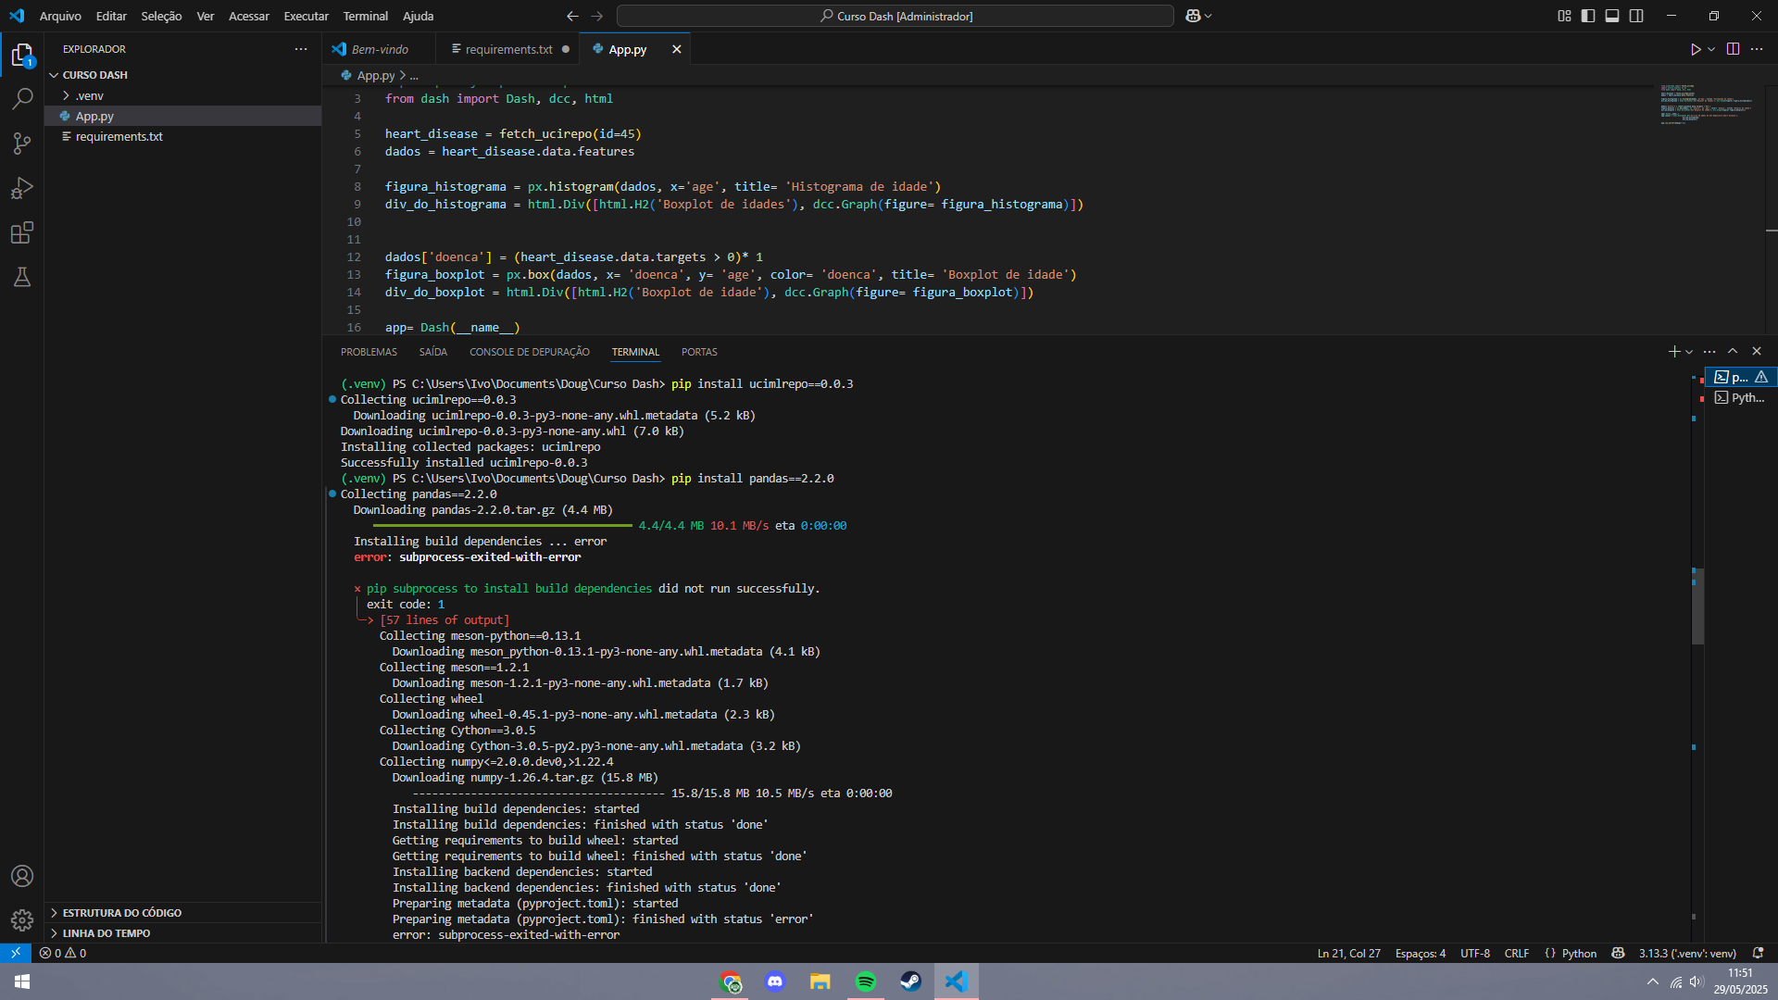Click the remote window indicator
Screen dimensions: 1778x1000
[16, 953]
